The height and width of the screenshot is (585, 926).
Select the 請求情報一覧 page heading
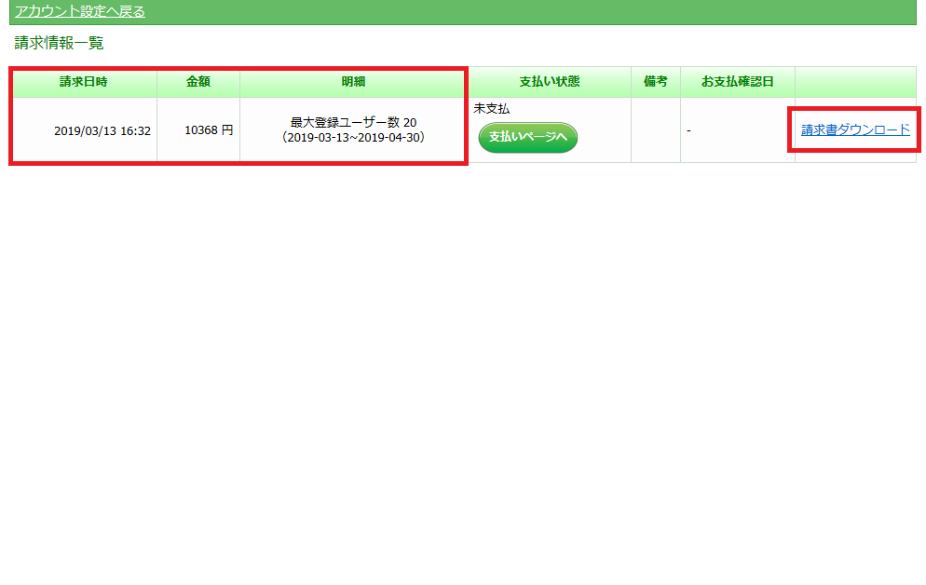pyautogui.click(x=59, y=43)
